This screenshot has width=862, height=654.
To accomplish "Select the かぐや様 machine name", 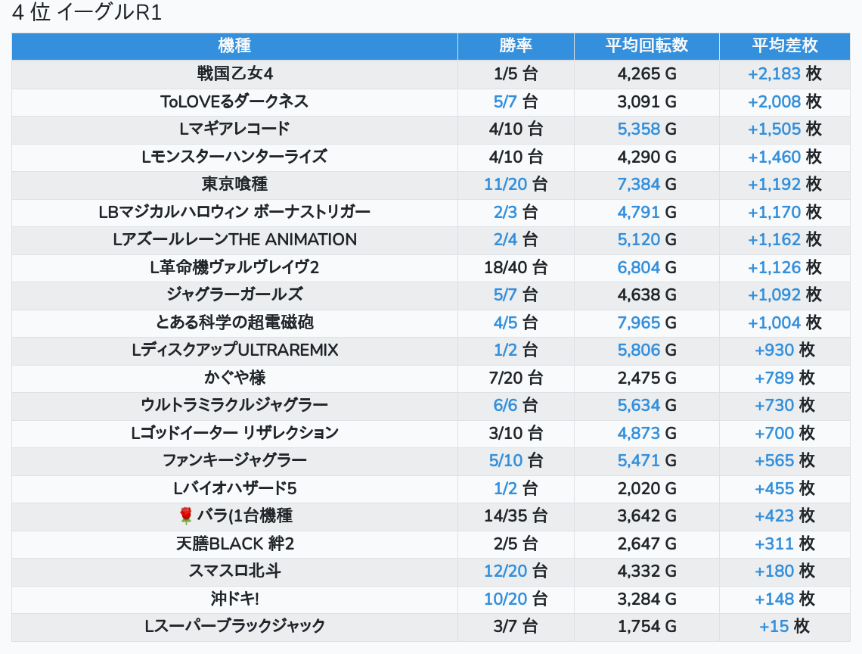I will (x=234, y=378).
